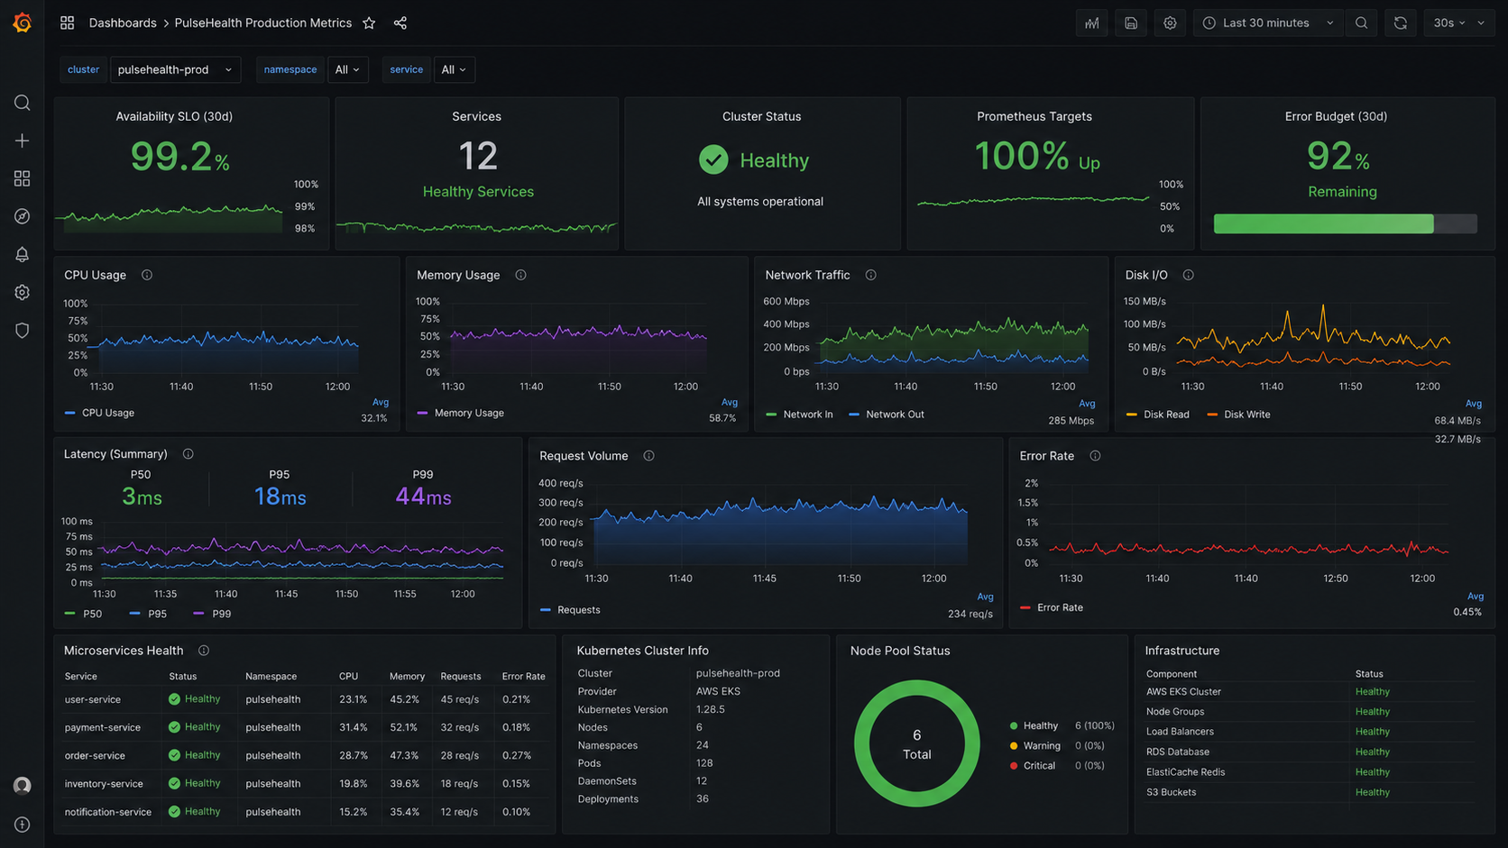Toggle the Disk Write legend series

1239,415
